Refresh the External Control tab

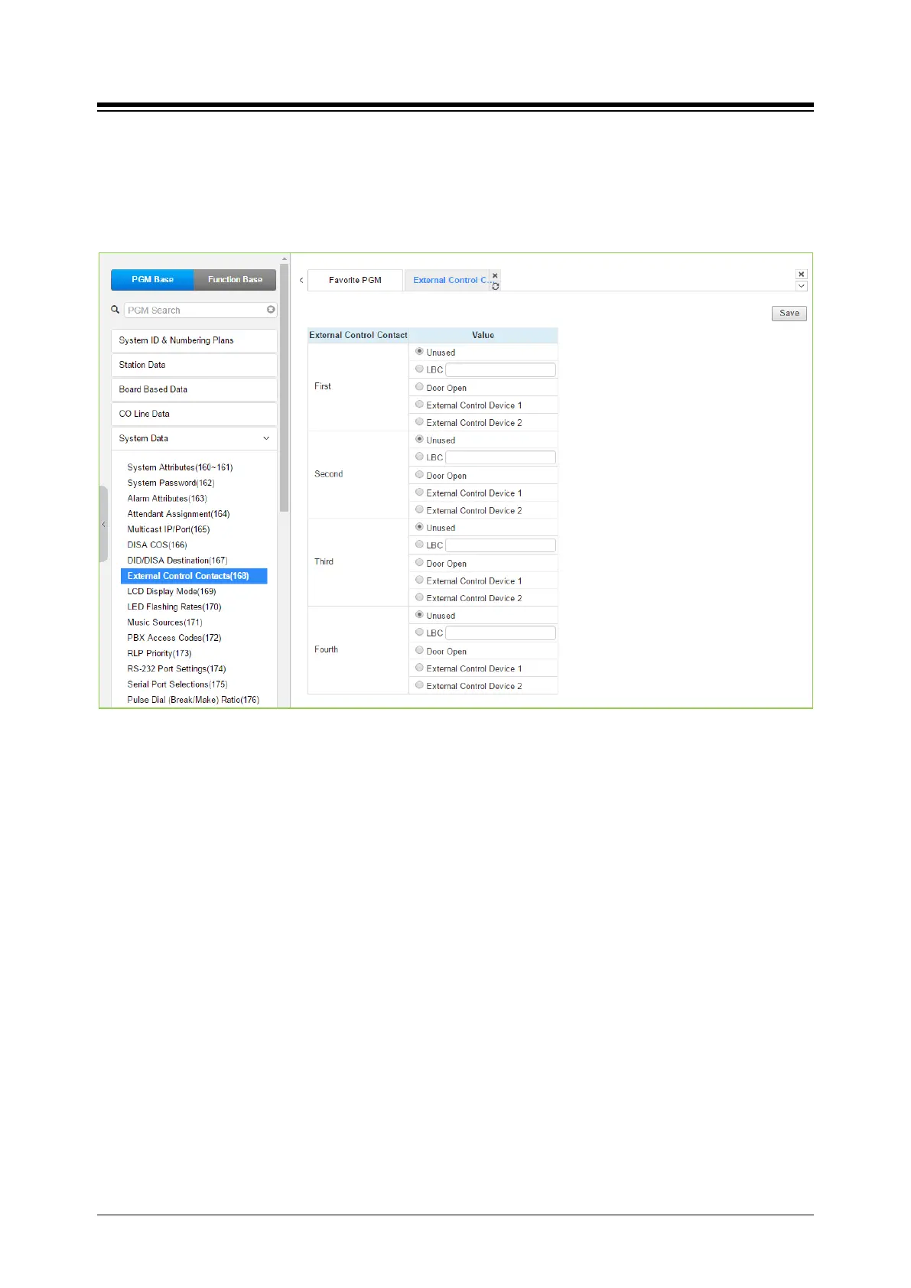tap(496, 286)
